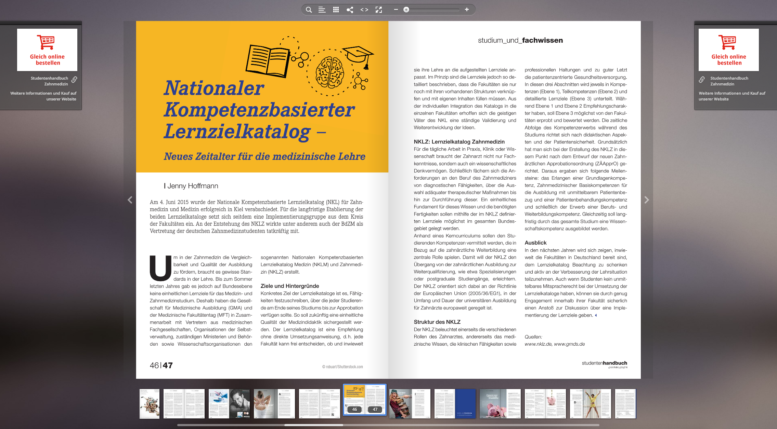Screen dimensions: 777x429
Task: Click the left shopping cart icon
Action: 46,42
